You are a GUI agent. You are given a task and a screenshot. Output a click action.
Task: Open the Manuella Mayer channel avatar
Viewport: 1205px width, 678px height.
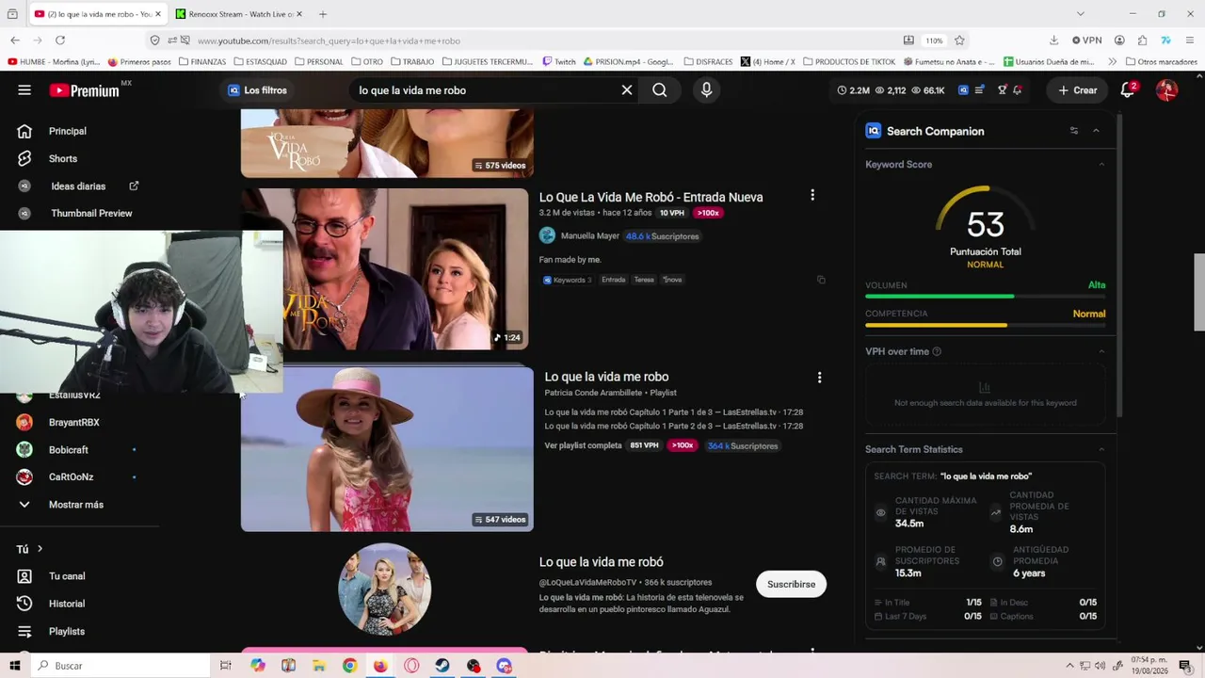click(547, 235)
